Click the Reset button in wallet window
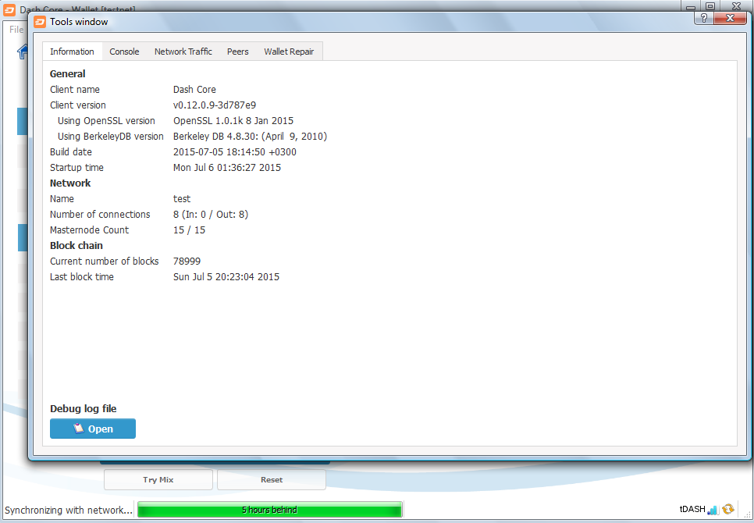Screen dimensions: 754x523 272,480
